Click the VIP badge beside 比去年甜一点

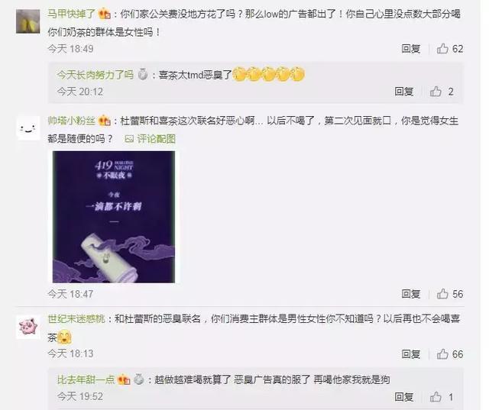(x=124, y=379)
